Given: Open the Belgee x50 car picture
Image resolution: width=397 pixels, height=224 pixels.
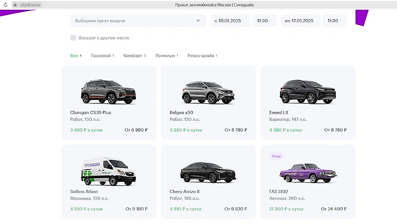Looking at the screenshot, I should [208, 91].
